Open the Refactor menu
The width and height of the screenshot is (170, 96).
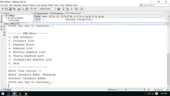point(32,5)
